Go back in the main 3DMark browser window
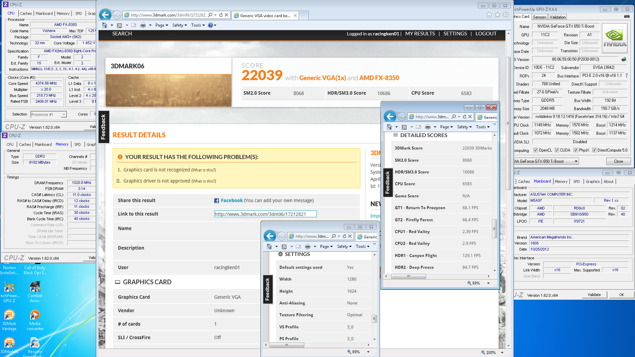The image size is (635, 357). (x=105, y=15)
